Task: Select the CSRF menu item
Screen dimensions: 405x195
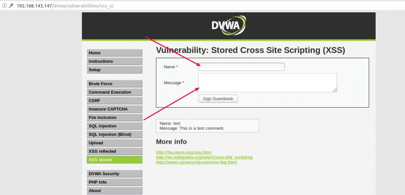Action: point(115,101)
